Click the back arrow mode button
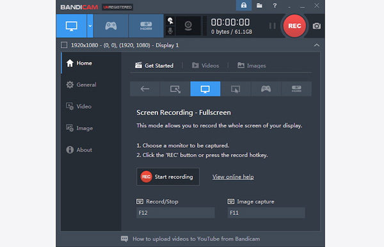This screenshot has width=384, height=247. tap(145, 89)
